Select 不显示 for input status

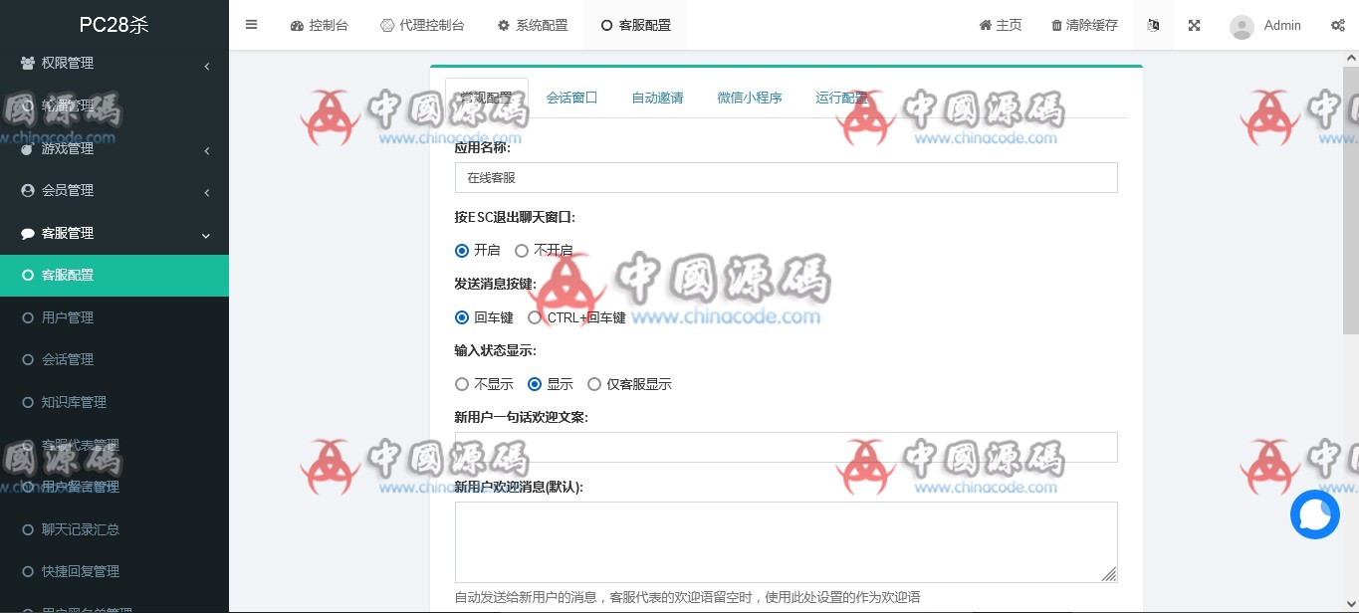point(462,384)
